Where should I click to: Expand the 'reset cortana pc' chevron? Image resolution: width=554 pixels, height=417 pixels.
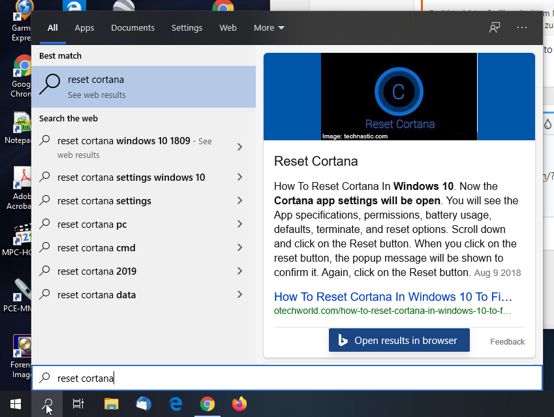[240, 224]
